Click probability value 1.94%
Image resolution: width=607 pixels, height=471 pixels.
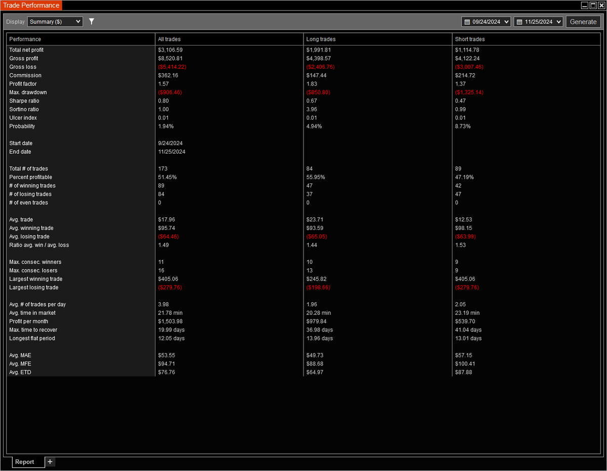(165, 126)
